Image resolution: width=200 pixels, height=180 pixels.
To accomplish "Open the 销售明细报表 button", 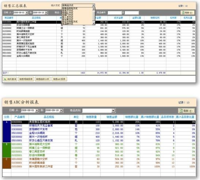I will [26, 79].
